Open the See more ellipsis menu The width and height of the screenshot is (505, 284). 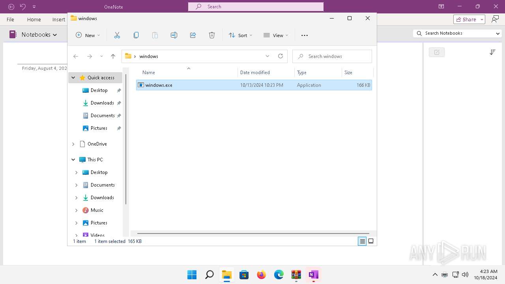pos(305,35)
